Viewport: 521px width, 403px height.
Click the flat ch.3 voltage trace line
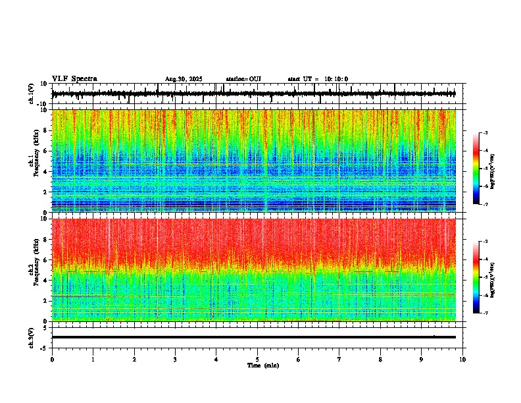click(254, 337)
